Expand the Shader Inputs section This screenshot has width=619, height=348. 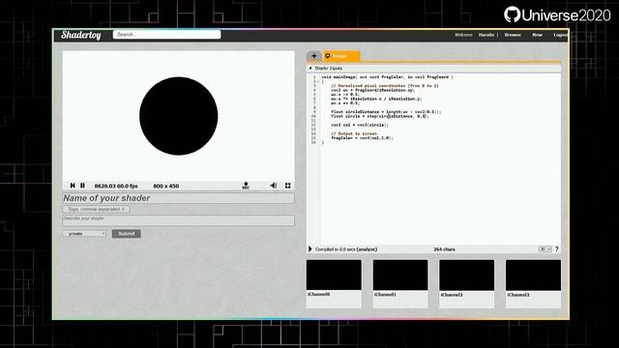(x=326, y=69)
